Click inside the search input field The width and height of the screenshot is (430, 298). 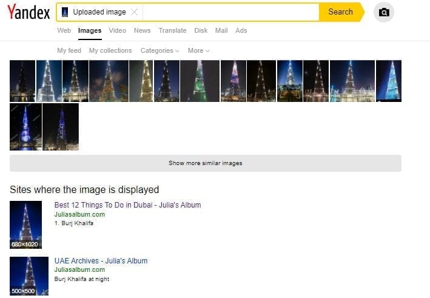click(230, 12)
